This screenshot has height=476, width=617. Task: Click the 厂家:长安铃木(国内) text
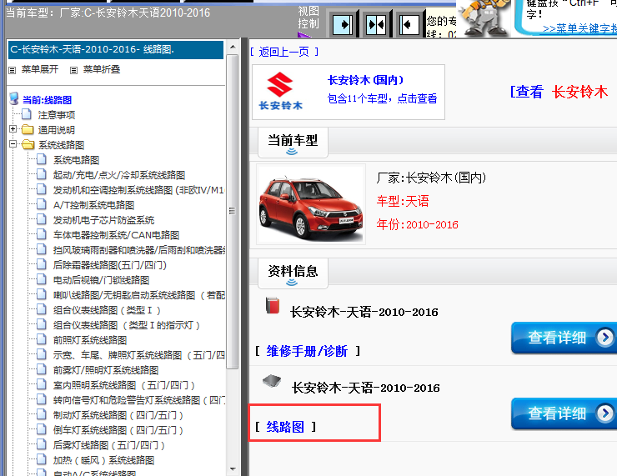tap(431, 178)
